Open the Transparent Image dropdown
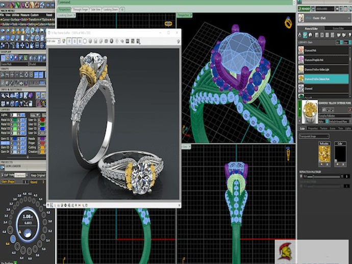This screenshot has width=352, height=264. (x=314, y=136)
